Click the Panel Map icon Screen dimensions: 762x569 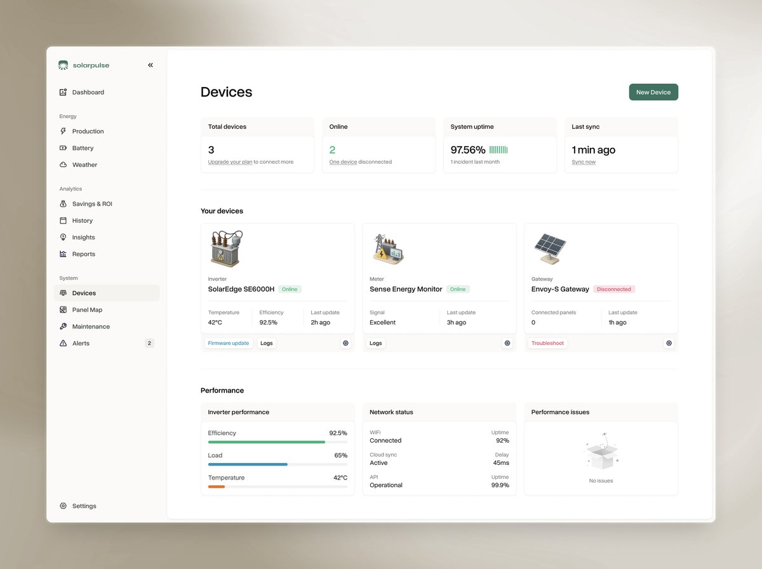[x=63, y=310]
